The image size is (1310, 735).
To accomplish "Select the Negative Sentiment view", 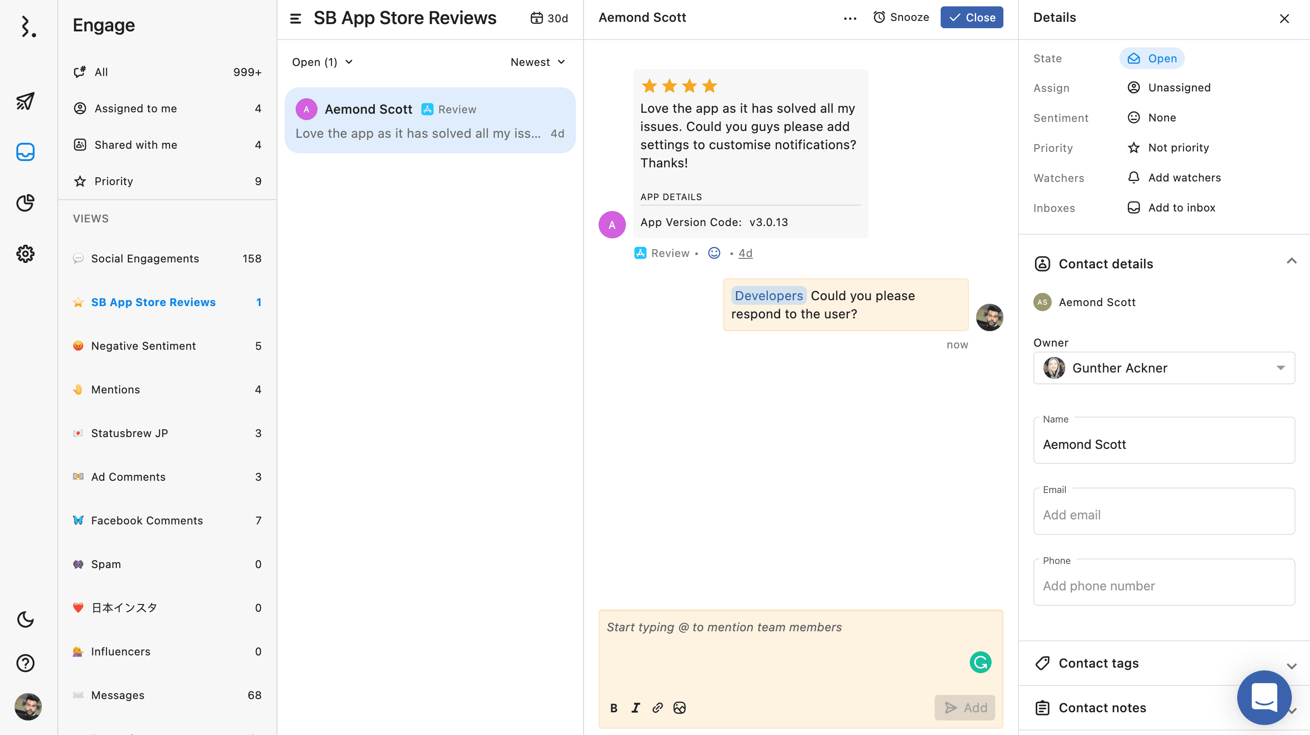I will click(143, 346).
